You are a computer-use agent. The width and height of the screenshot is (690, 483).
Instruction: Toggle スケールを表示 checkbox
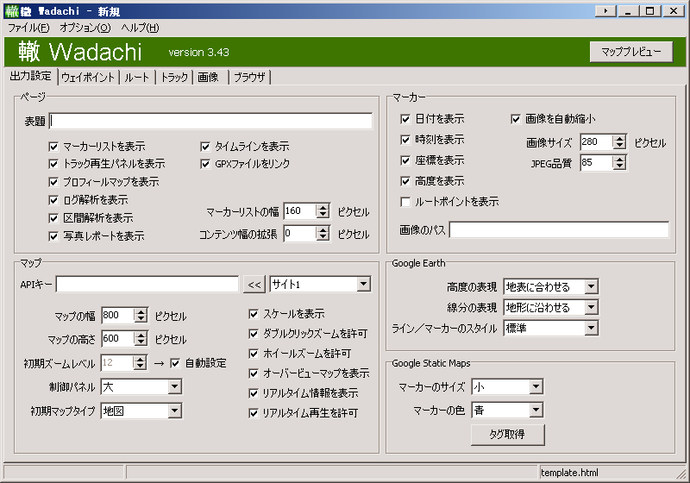tap(254, 314)
